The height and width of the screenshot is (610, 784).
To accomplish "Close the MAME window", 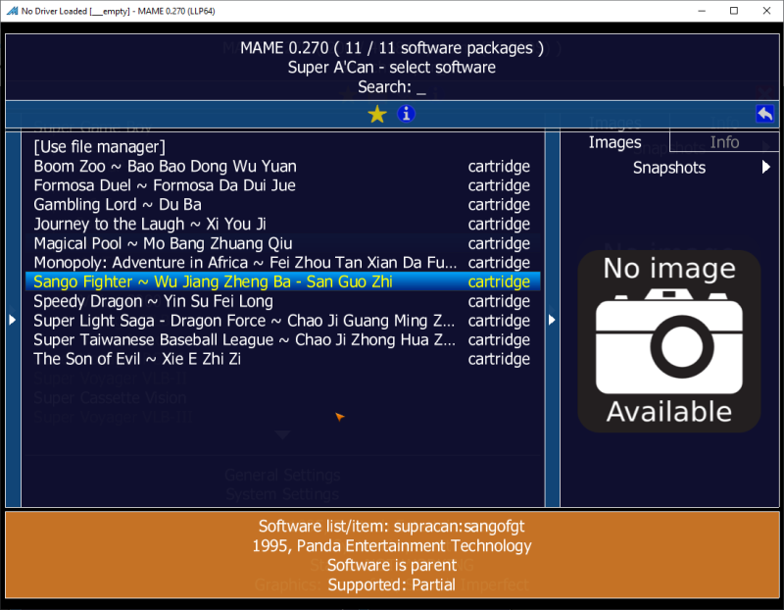I will pos(766,11).
